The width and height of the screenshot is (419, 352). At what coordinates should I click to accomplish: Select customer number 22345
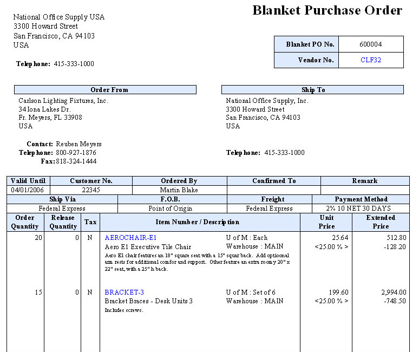click(91, 190)
